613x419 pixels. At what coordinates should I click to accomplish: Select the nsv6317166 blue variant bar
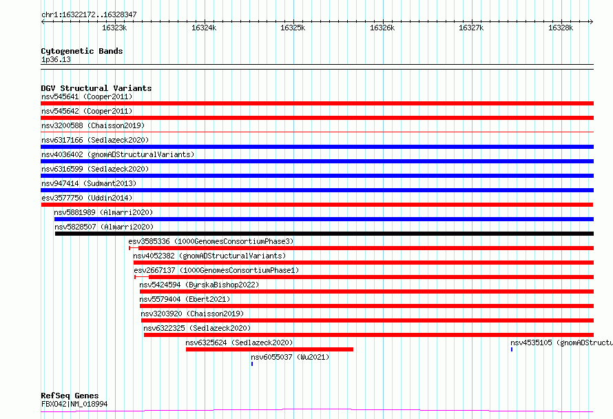tap(317, 147)
